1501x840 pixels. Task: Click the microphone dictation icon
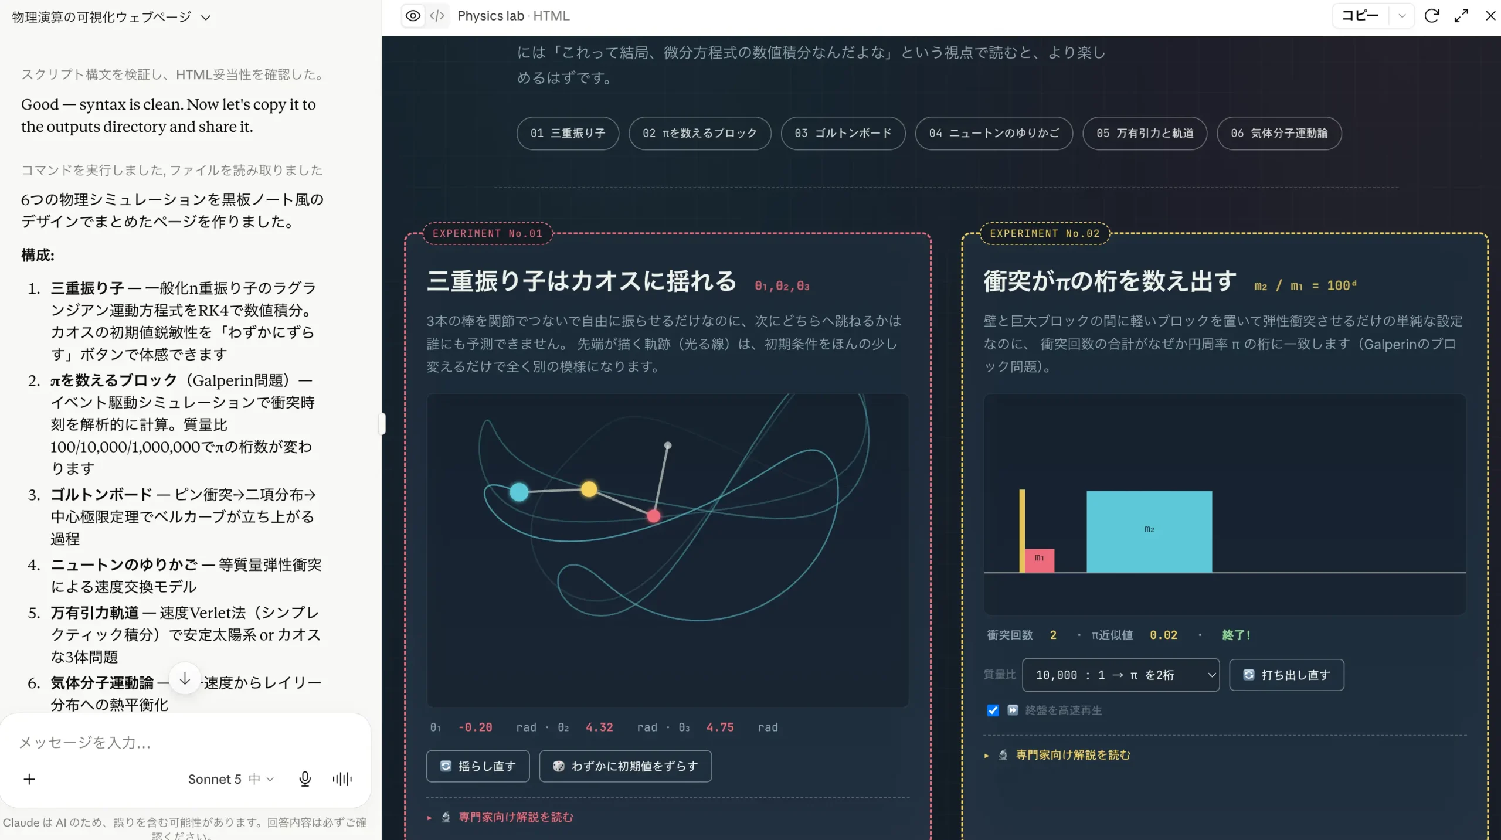pos(305,778)
